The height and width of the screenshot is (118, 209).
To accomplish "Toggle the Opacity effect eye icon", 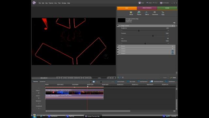I will coord(118,49).
